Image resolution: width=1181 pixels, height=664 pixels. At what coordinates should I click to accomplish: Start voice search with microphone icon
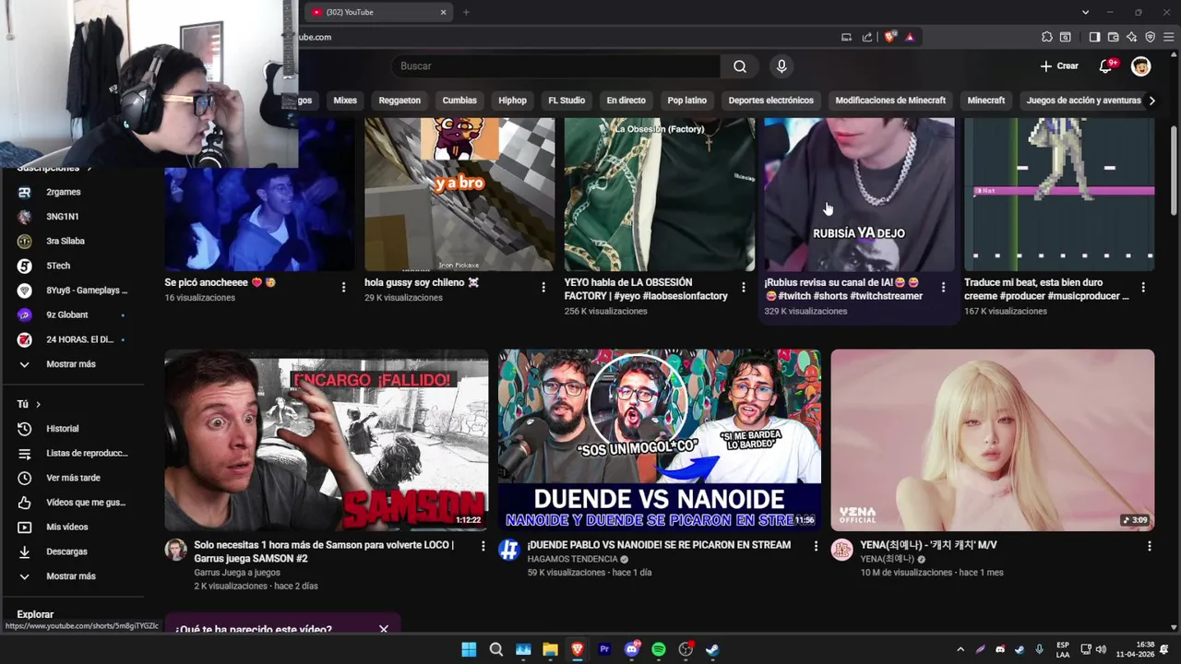(781, 66)
